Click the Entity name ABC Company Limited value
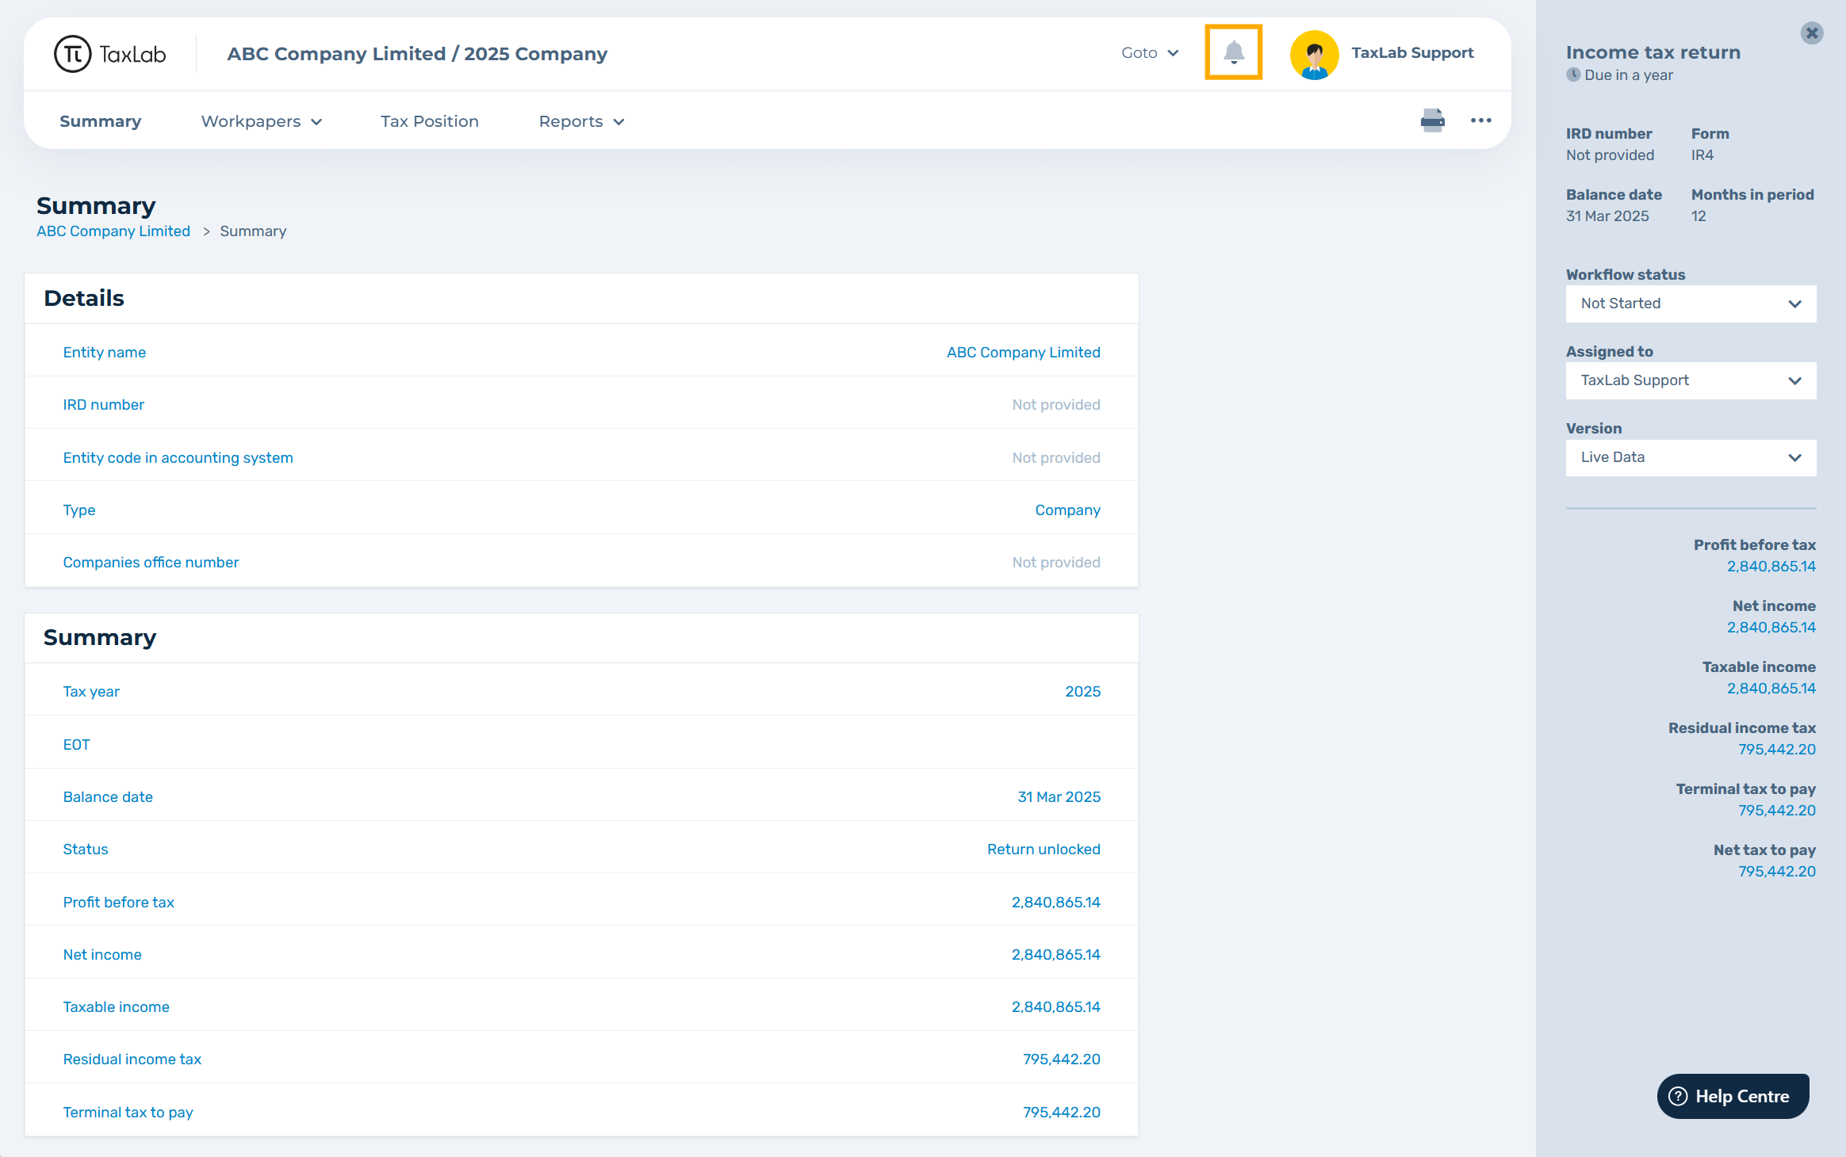 pos(1023,353)
